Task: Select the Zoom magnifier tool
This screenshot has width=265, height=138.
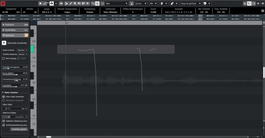Action: point(75,4)
